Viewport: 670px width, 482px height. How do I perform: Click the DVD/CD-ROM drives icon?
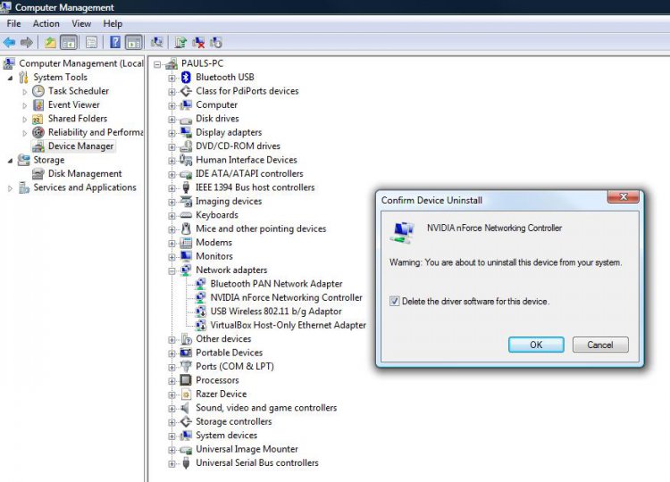point(186,146)
